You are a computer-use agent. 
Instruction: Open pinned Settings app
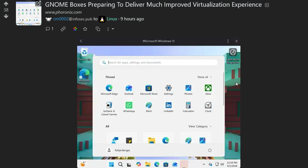[169, 90]
